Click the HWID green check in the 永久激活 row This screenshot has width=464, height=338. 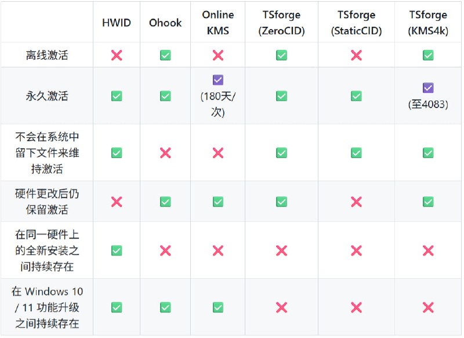pyautogui.click(x=117, y=96)
